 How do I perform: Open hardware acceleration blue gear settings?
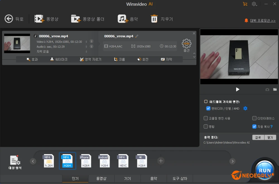(x=245, y=108)
